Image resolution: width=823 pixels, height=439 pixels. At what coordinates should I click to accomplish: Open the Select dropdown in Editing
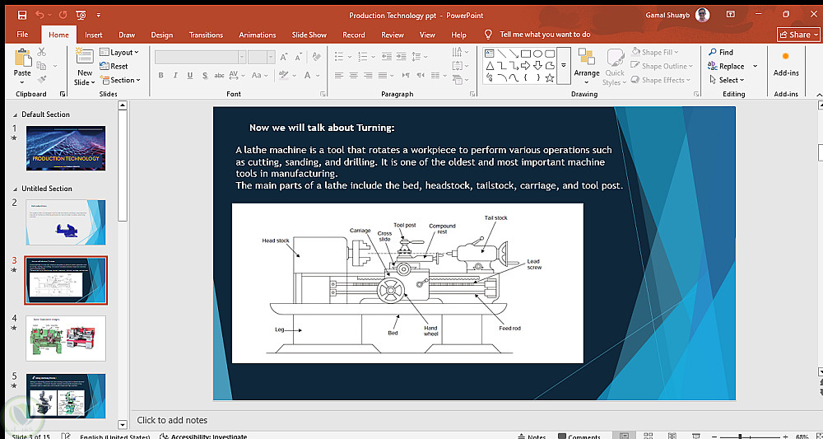pyautogui.click(x=727, y=80)
